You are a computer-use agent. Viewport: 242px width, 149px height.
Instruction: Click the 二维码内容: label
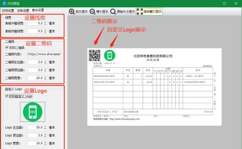tap(13, 54)
